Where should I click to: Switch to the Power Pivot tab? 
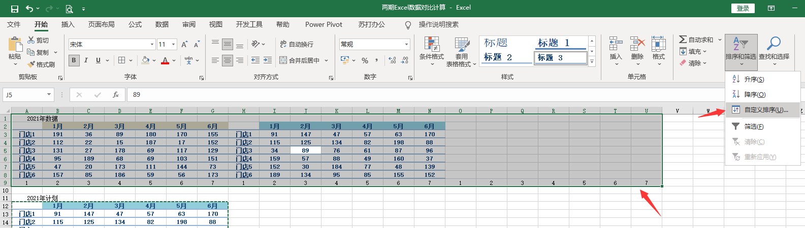[x=324, y=24]
